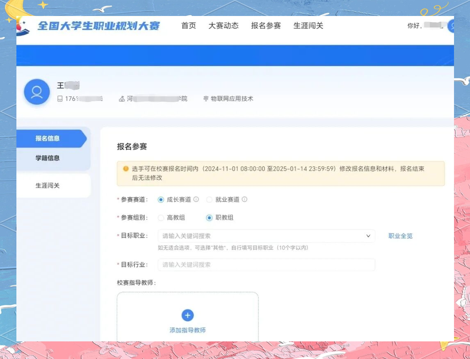
Task: Click the circular profile avatar icon
Action: 37,92
